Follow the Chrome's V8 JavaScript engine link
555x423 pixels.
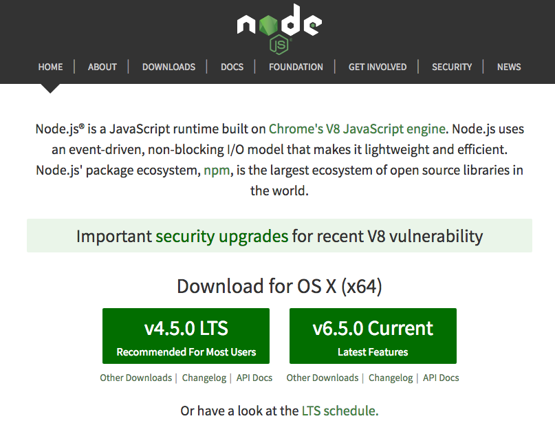(x=357, y=129)
